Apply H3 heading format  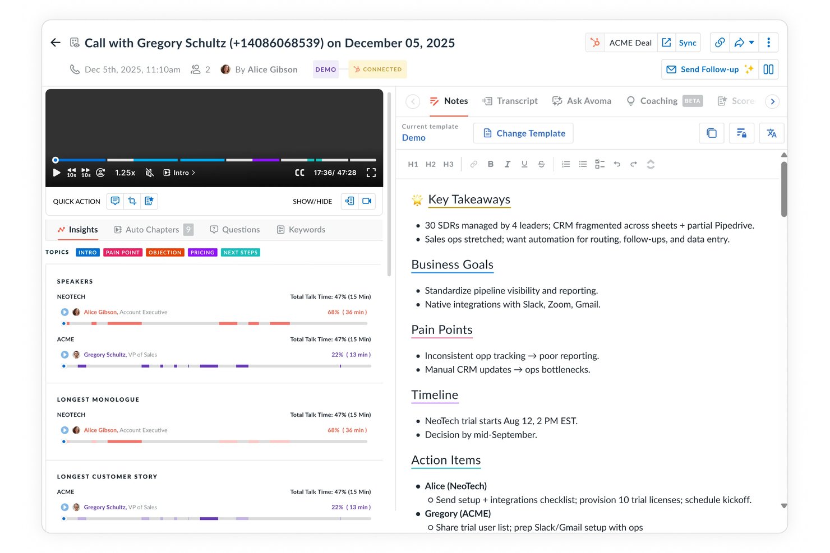tap(448, 164)
